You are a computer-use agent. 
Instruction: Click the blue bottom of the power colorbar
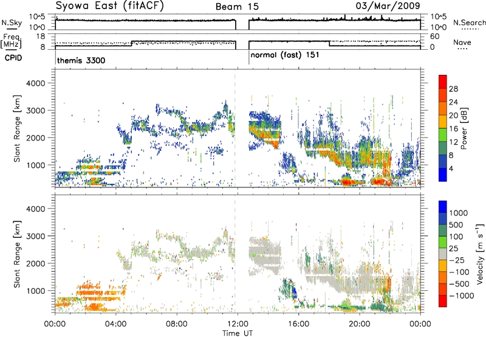pyautogui.click(x=443, y=175)
